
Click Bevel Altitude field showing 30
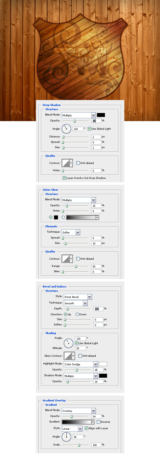click(x=81, y=348)
